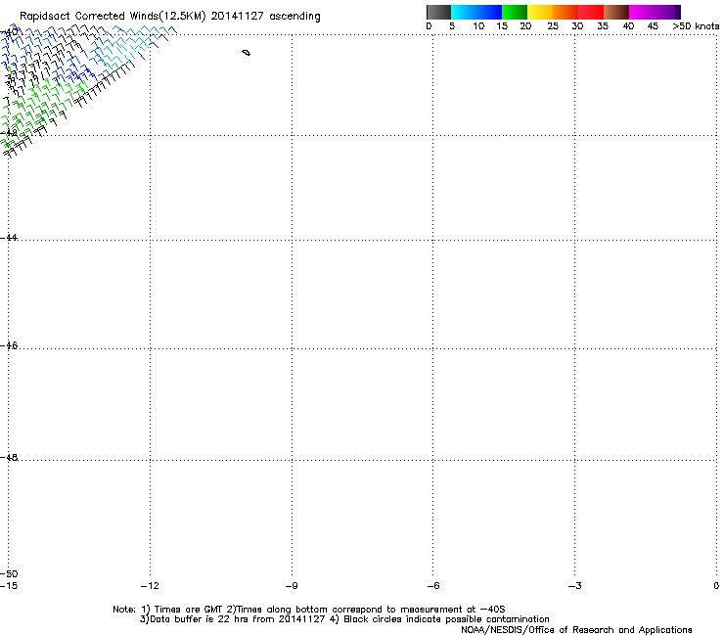
Task: Click the -46 latitude axis label
Action: click(9, 345)
